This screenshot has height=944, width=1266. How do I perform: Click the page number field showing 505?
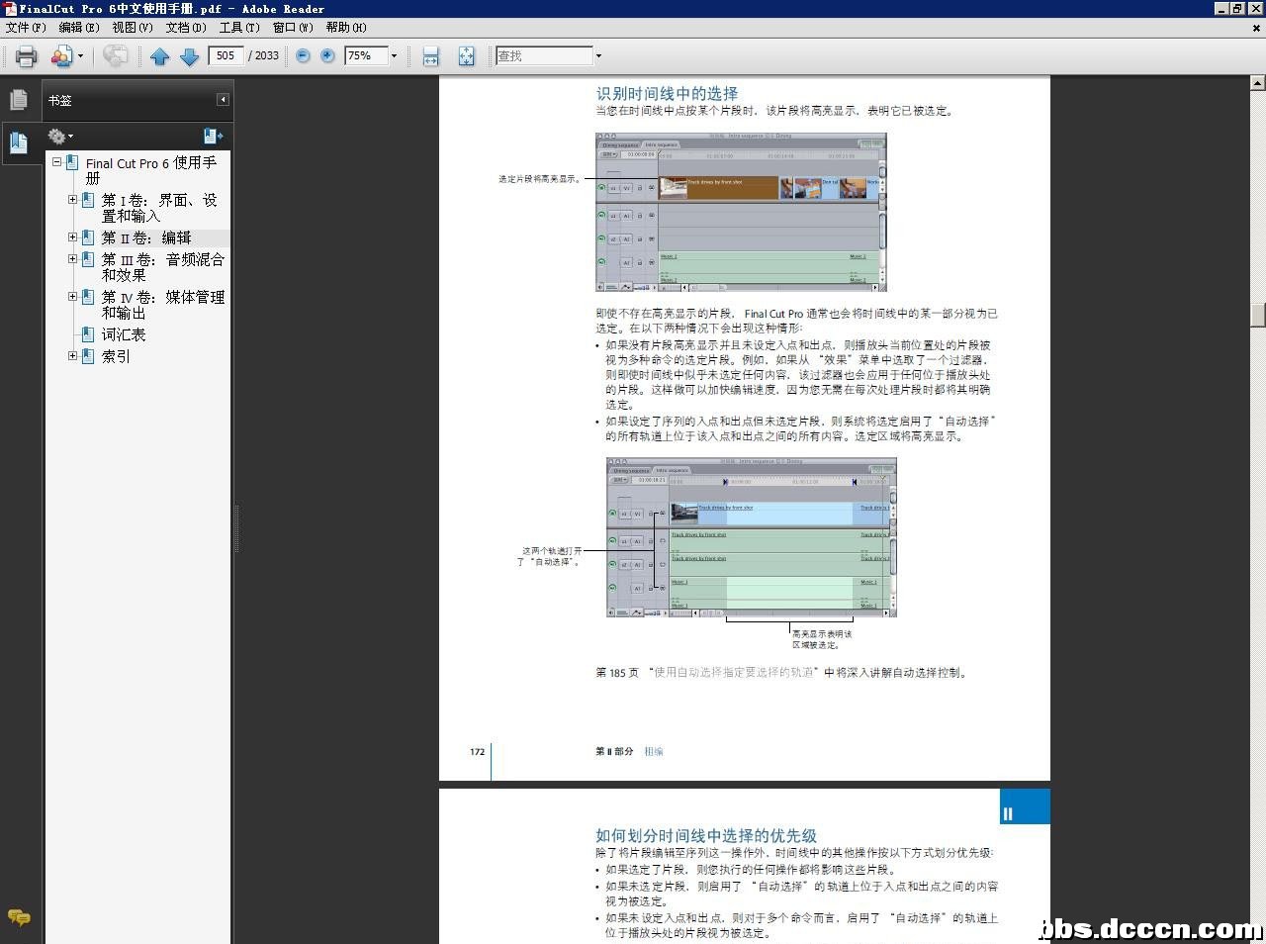click(226, 55)
